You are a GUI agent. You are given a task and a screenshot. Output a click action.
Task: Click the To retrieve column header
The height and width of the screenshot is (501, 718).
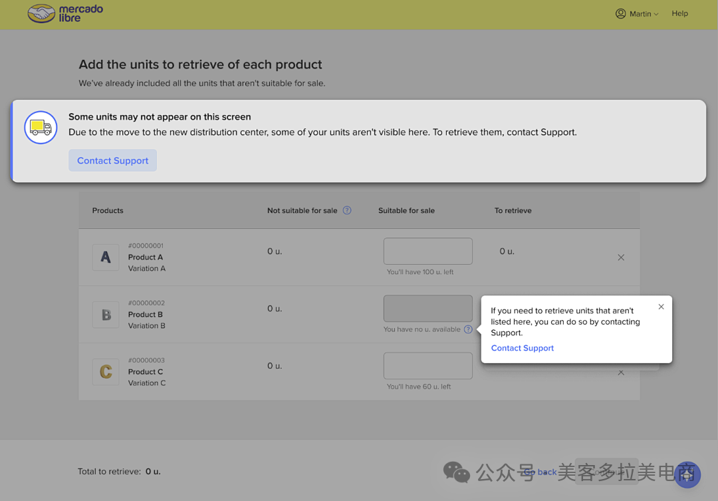(x=513, y=210)
